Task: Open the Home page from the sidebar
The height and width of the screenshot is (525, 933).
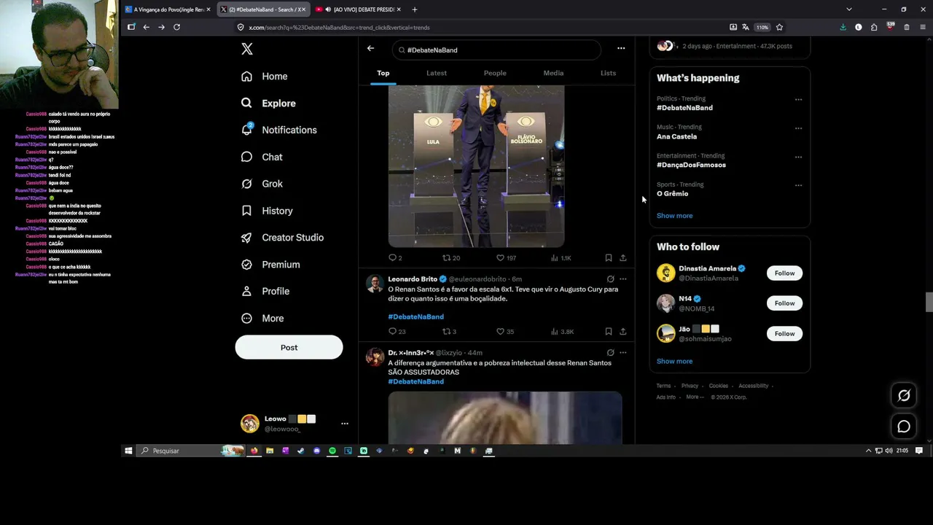Action: pyautogui.click(x=265, y=77)
